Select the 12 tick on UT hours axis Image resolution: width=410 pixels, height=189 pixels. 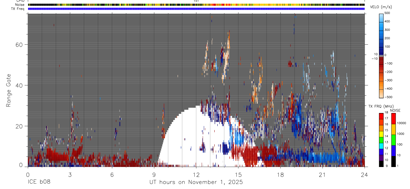tap(196, 174)
